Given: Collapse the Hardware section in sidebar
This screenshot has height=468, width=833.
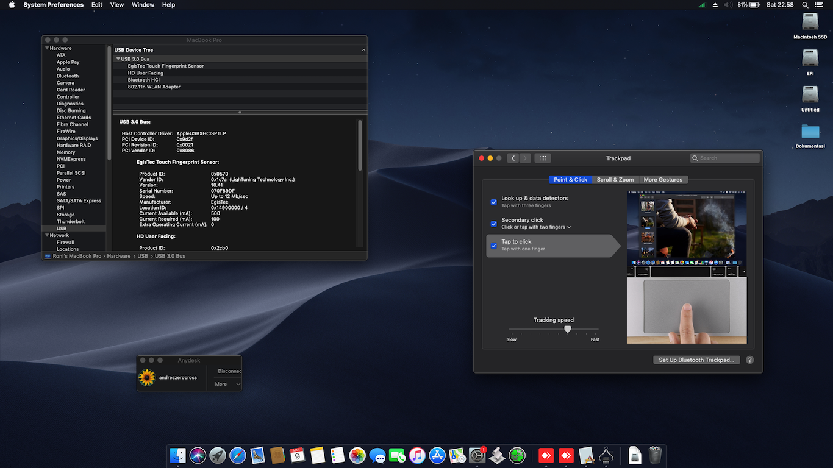Looking at the screenshot, I should click(47, 48).
